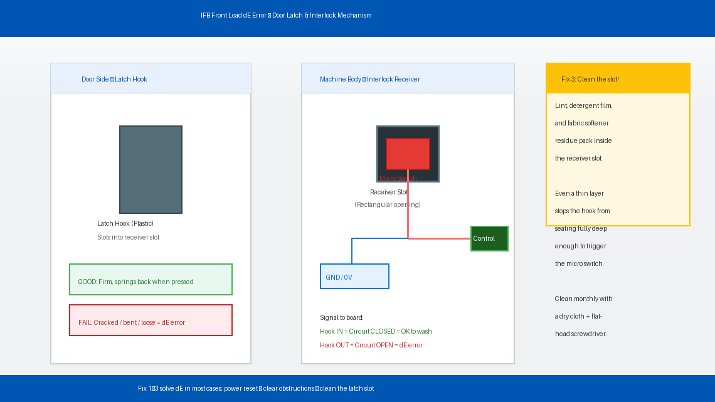The image size is (715, 402).
Task: Click the red signal wire to Control
Action: [x=439, y=238]
